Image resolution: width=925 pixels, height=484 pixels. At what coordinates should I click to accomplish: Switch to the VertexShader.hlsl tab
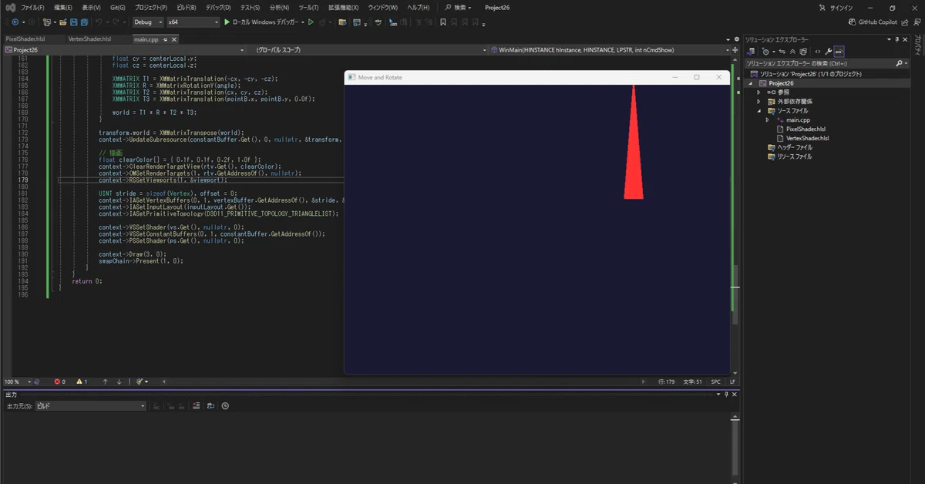89,39
